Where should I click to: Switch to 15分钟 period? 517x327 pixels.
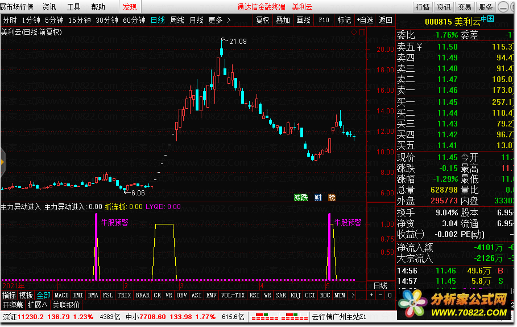click(x=80, y=20)
